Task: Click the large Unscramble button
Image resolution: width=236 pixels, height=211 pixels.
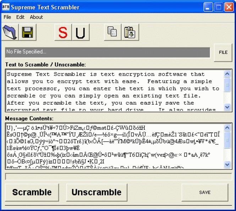Action: tap(97, 192)
